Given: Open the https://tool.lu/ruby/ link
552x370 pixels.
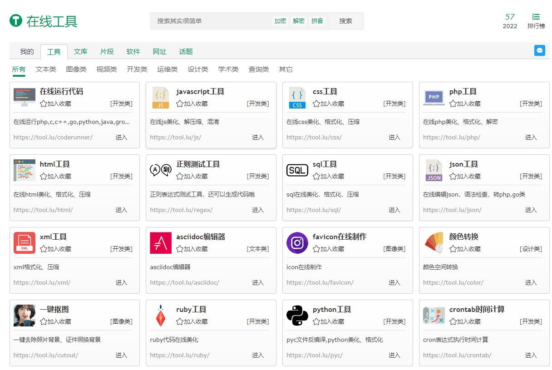Looking at the screenshot, I should 180,355.
